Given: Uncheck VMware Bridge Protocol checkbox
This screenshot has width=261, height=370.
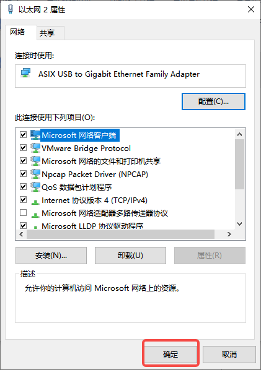Looking at the screenshot, I should point(23,148).
